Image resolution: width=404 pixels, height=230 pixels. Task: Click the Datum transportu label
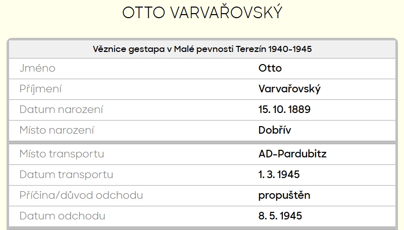click(66, 175)
